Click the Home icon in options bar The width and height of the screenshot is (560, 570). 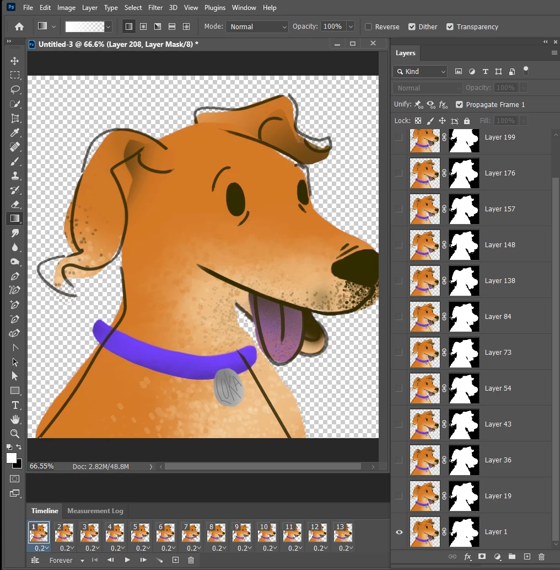19,26
